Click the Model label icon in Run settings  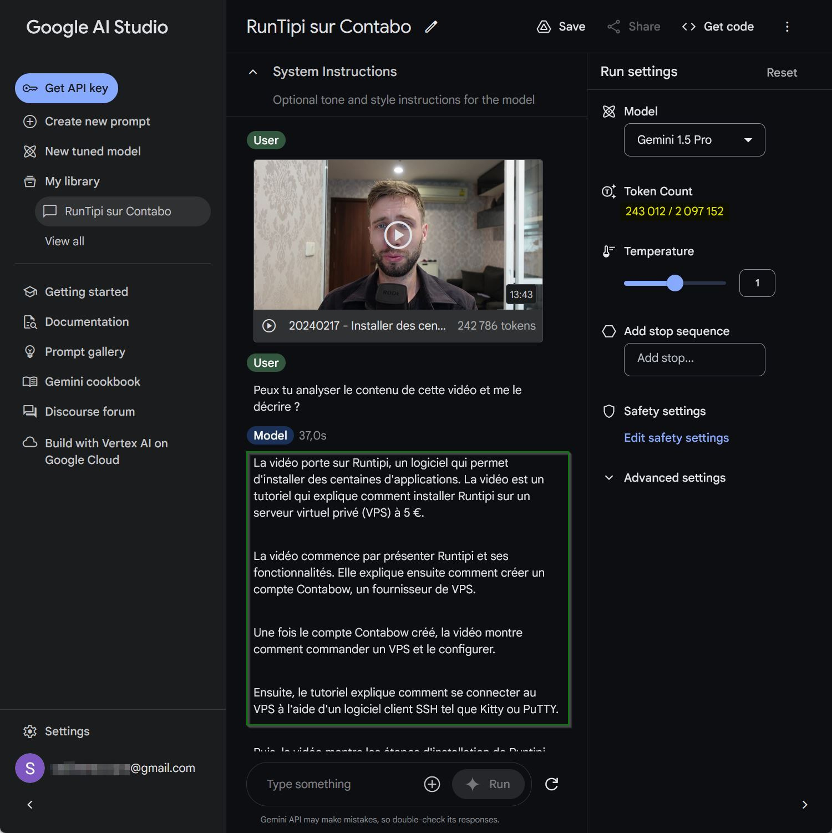609,112
